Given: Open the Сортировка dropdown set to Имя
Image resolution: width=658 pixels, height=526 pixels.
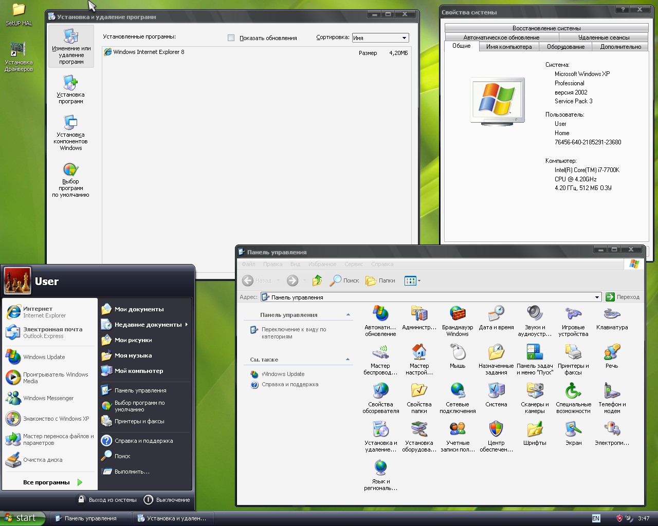Looking at the screenshot, I should pos(380,37).
